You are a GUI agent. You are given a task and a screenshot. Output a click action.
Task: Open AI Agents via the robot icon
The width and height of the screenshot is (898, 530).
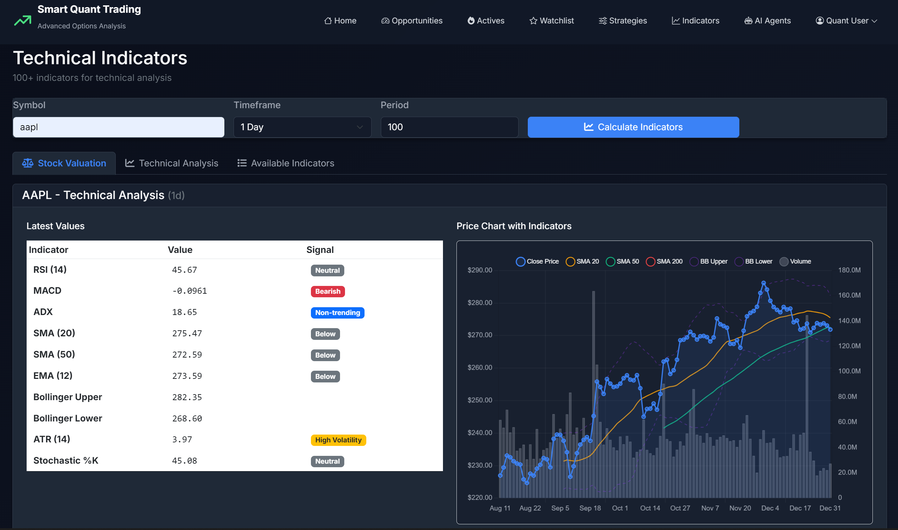(x=748, y=21)
